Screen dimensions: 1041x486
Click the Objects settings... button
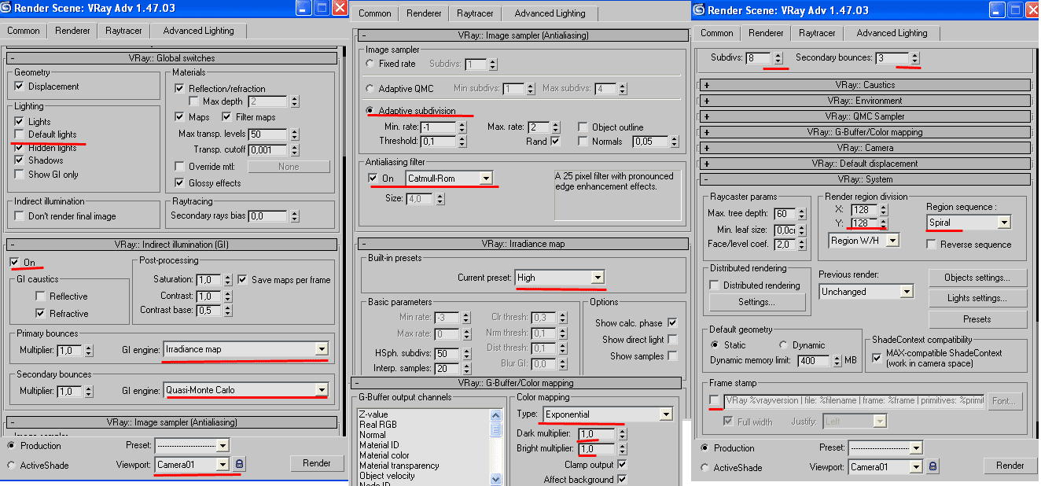pos(977,278)
